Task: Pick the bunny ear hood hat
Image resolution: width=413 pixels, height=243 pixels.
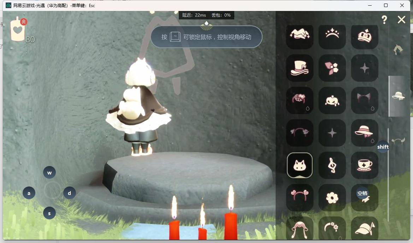Action: [300, 228]
